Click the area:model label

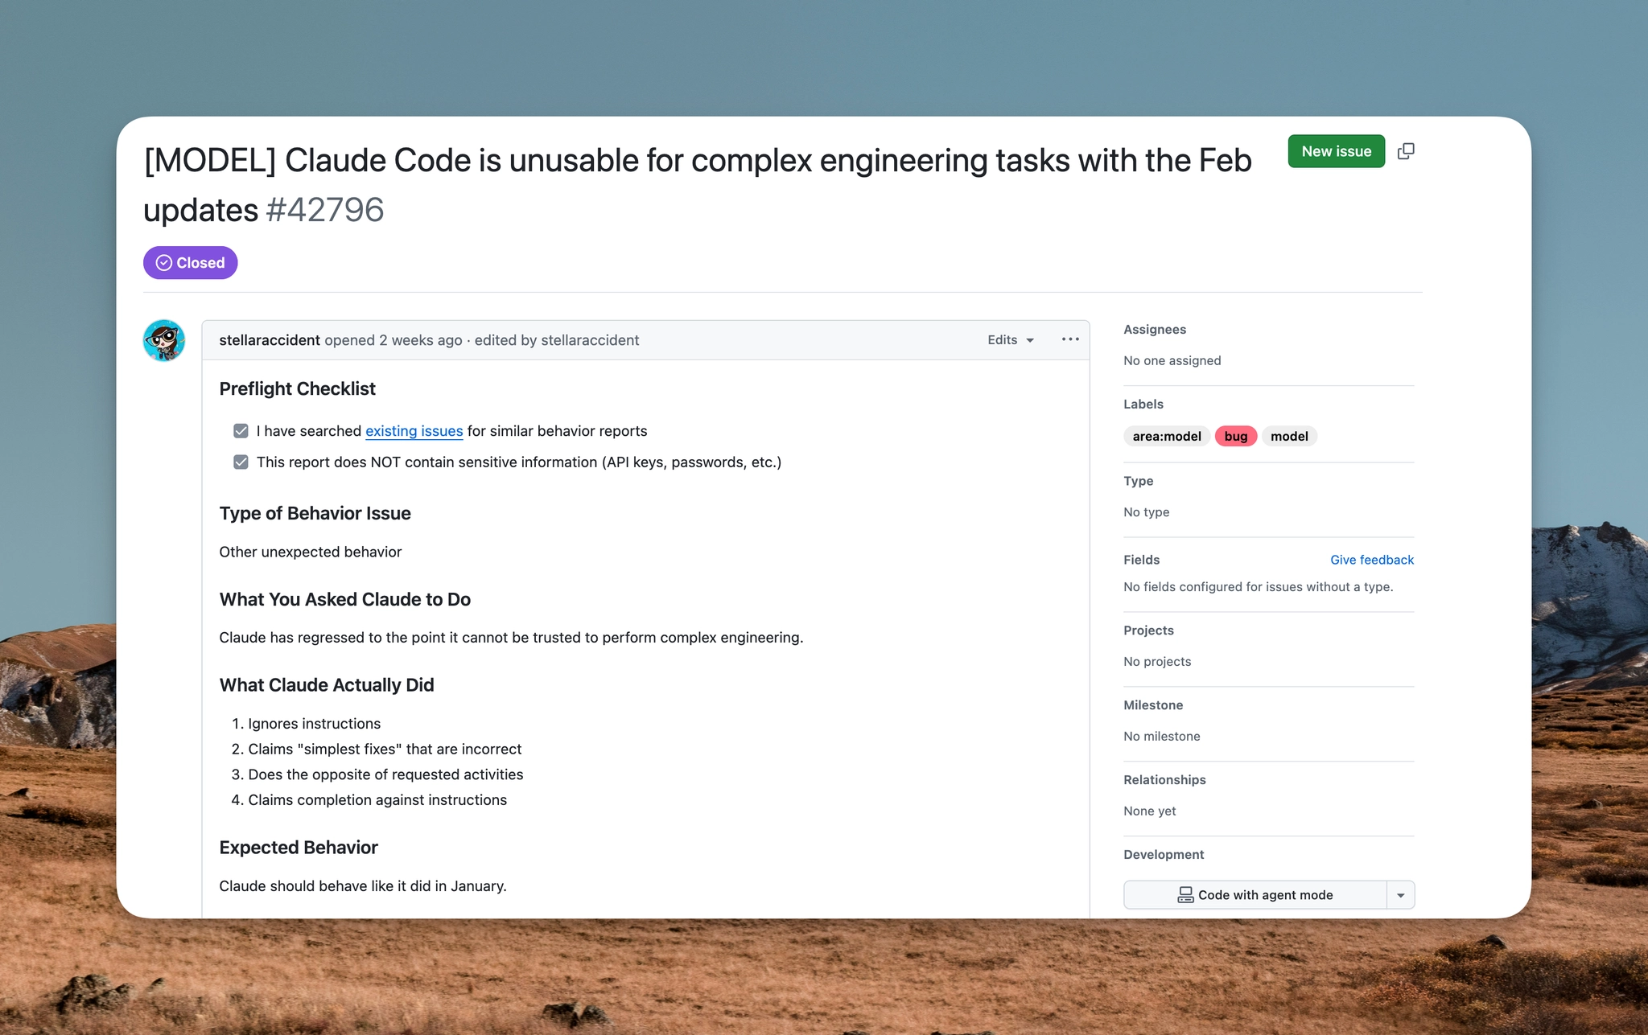pyautogui.click(x=1166, y=437)
